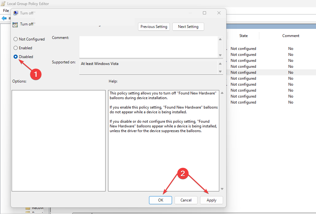The height and width of the screenshot is (214, 316).
Task: Click the Cancel button
Action: pos(186,200)
